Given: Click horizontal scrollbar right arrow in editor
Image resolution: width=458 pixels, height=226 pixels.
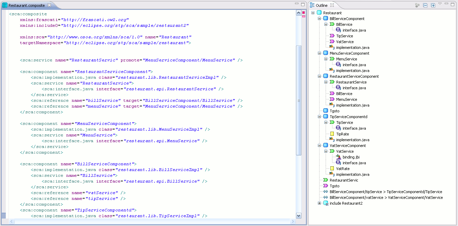Looking at the screenshot, I should coord(293,221).
